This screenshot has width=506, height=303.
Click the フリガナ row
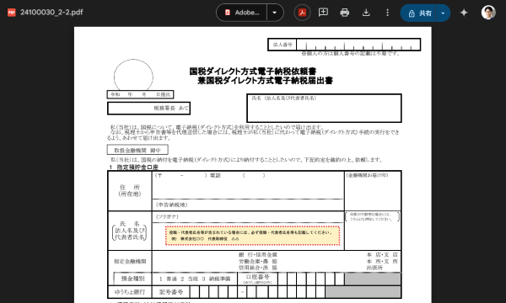(x=248, y=216)
